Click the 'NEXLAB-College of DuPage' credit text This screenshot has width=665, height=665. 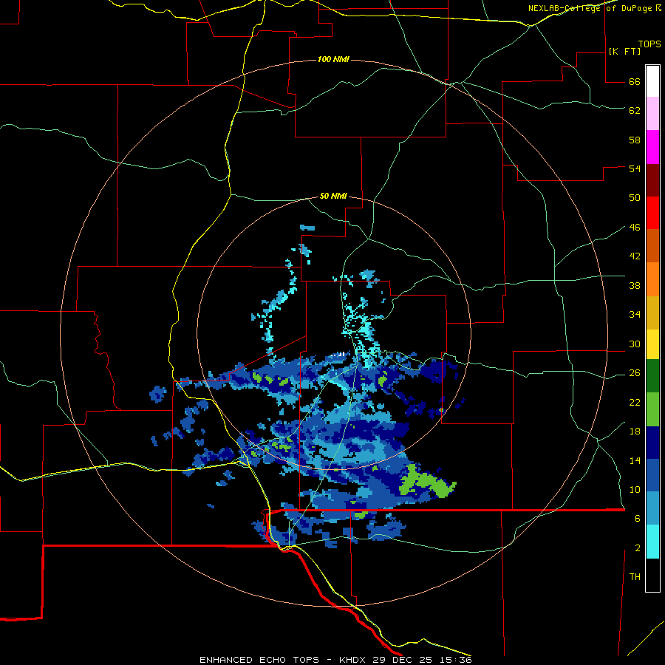point(590,8)
